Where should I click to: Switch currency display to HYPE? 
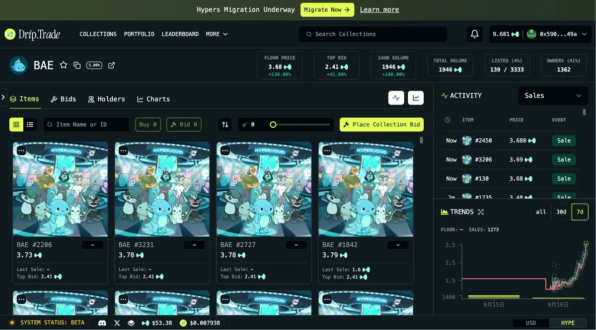click(x=568, y=323)
